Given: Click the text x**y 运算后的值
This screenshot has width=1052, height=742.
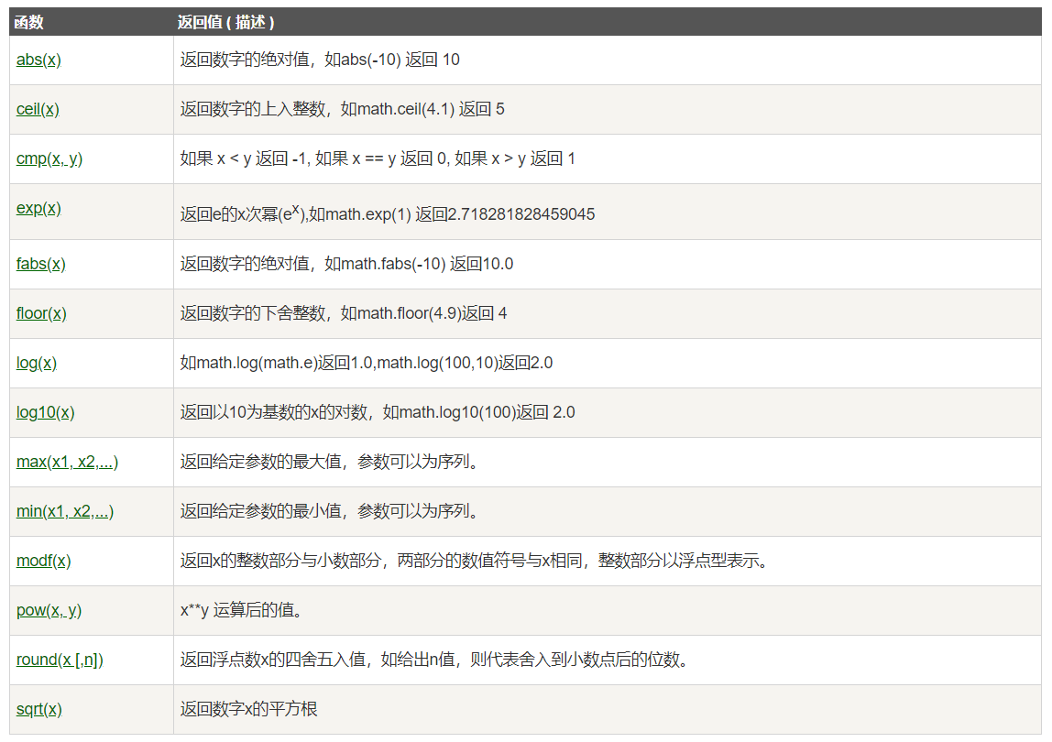Looking at the screenshot, I should click(x=237, y=610).
